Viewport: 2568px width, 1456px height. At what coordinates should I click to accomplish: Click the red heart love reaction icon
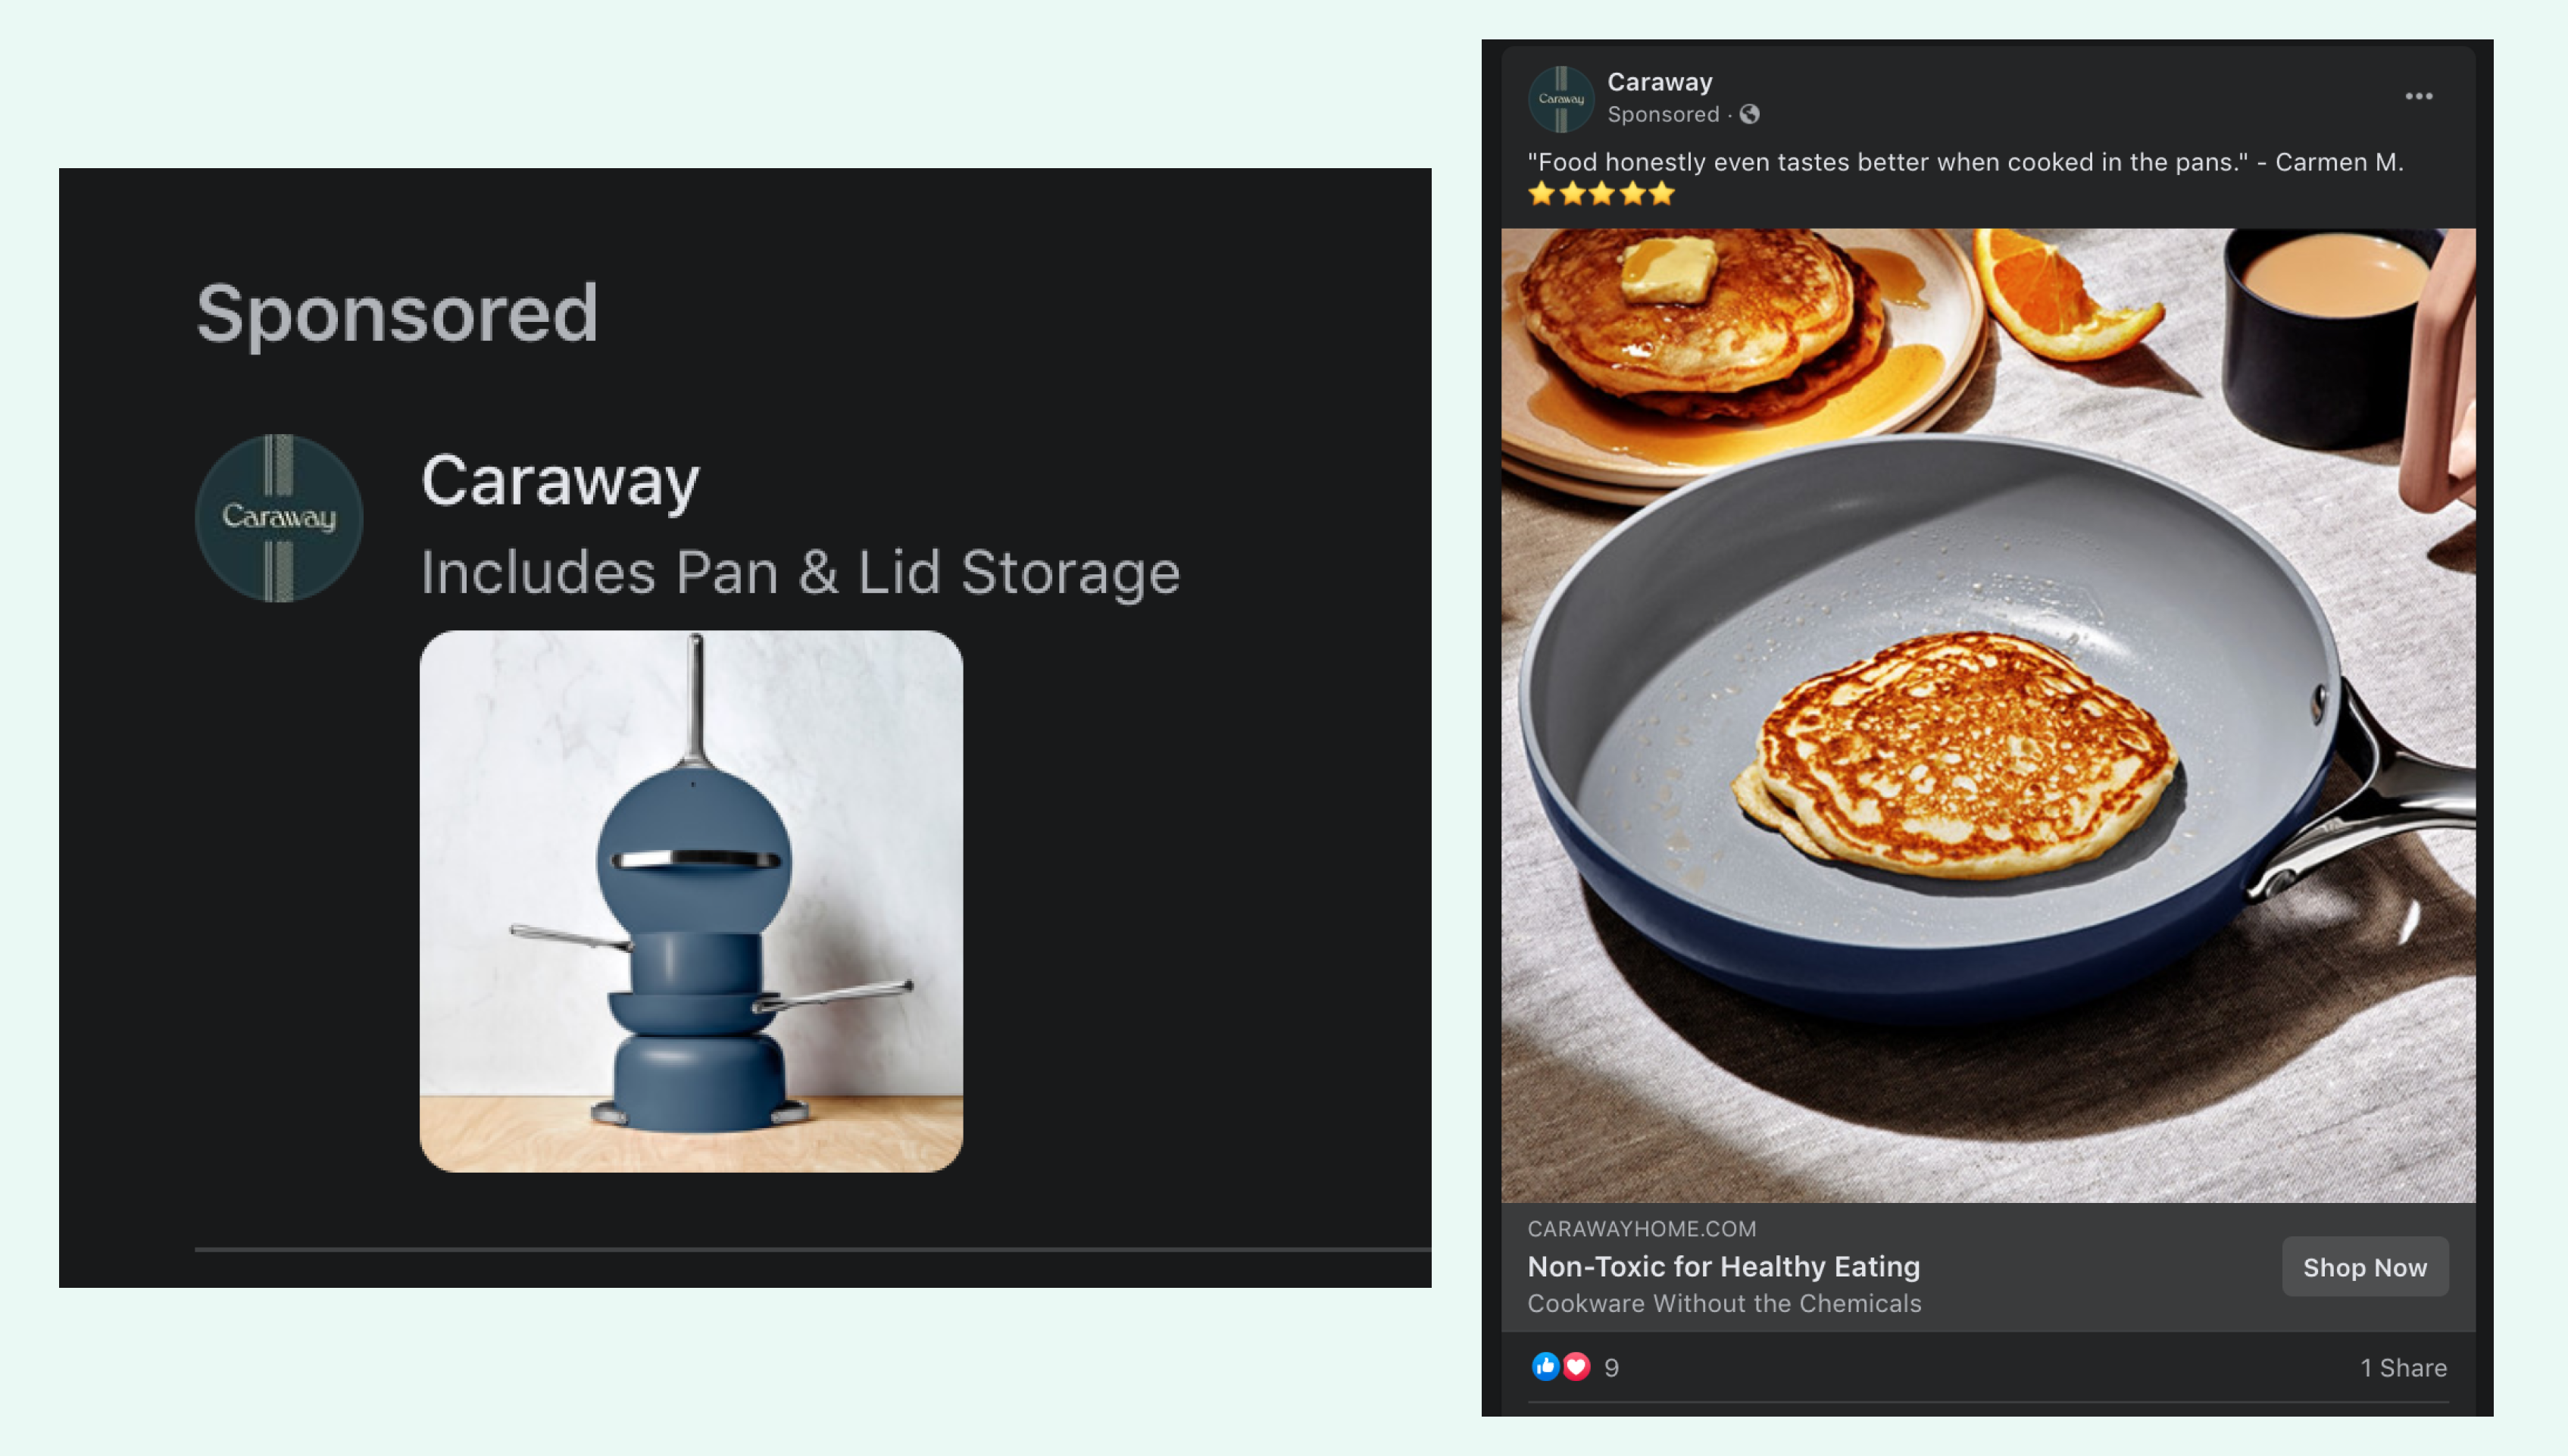click(x=1576, y=1366)
